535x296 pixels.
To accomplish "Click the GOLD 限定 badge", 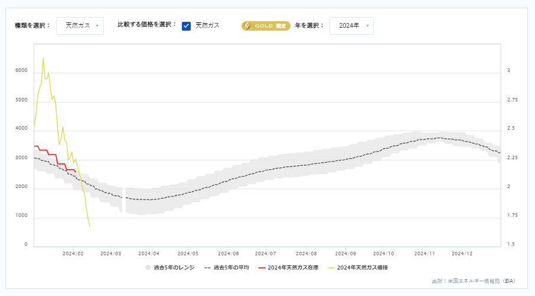I will pyautogui.click(x=266, y=26).
